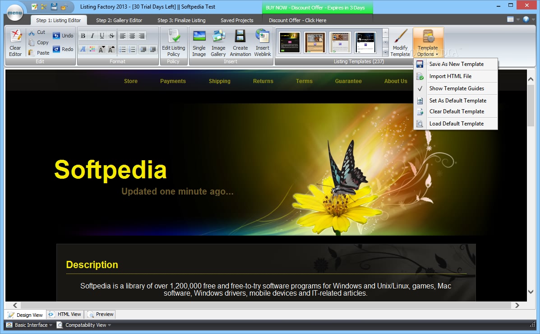Image resolution: width=540 pixels, height=334 pixels.
Task: Toggle Show Template Guides
Action: (x=456, y=88)
